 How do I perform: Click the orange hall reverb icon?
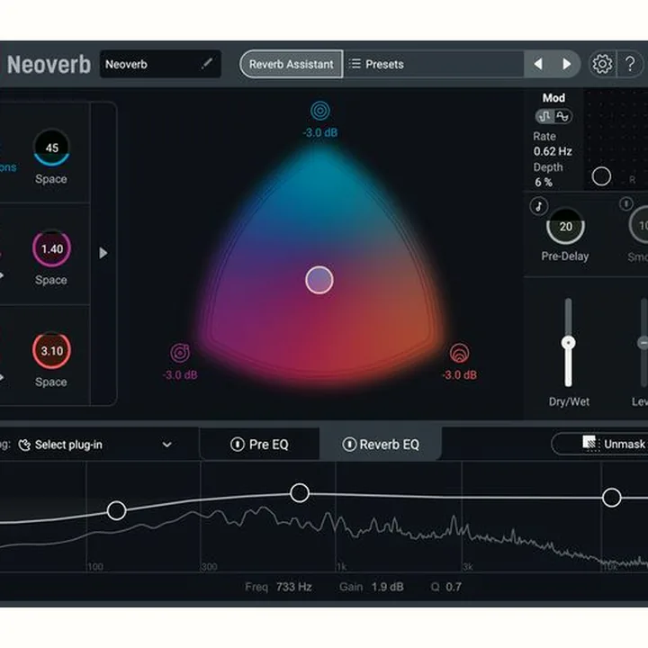[459, 353]
